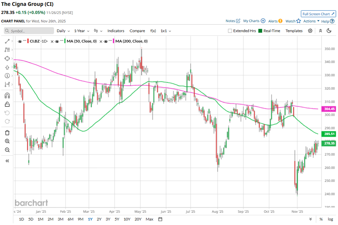Open chart settings gear

pos(310,31)
